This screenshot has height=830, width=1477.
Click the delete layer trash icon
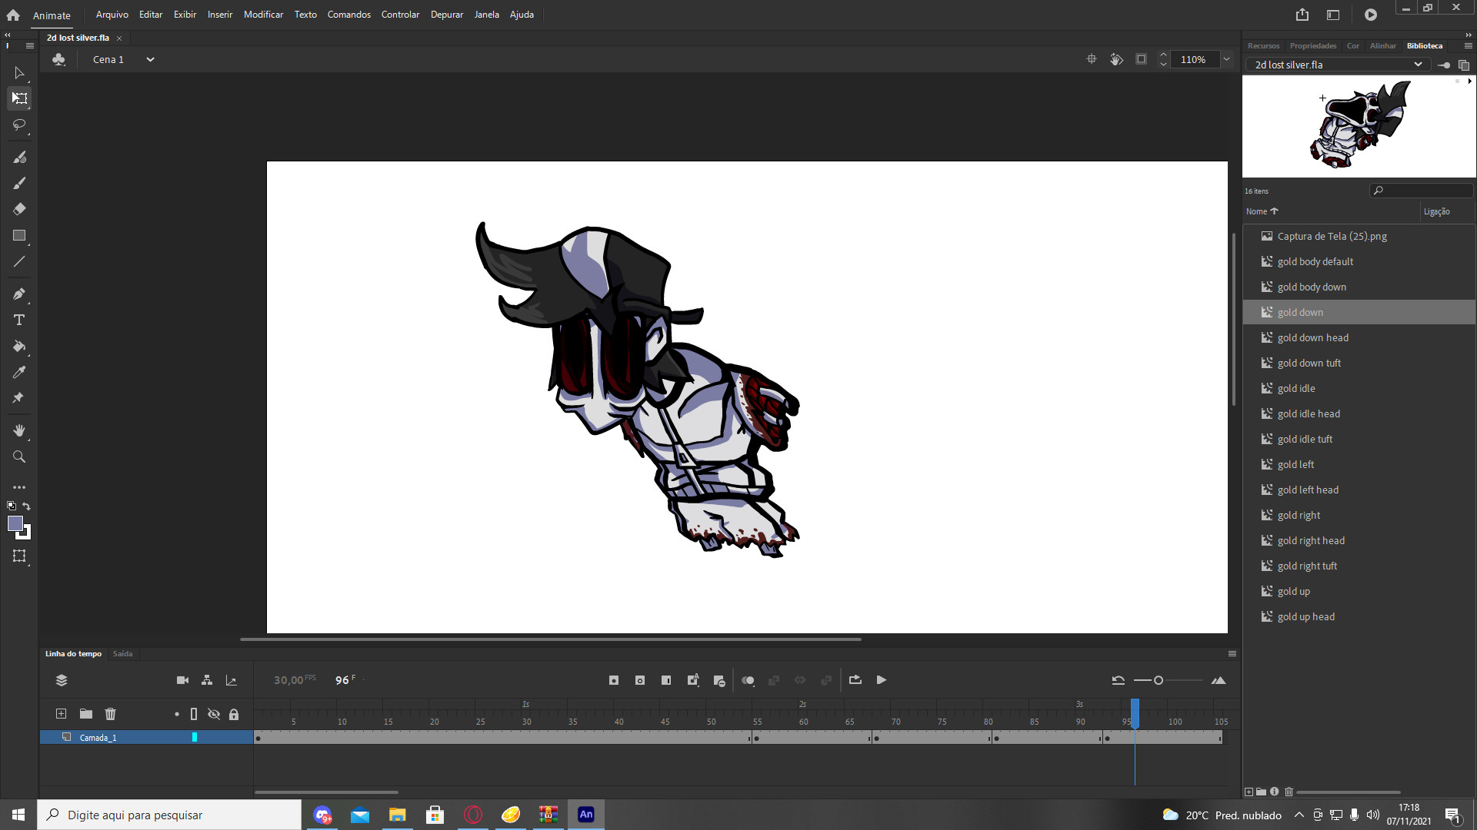pyautogui.click(x=110, y=714)
